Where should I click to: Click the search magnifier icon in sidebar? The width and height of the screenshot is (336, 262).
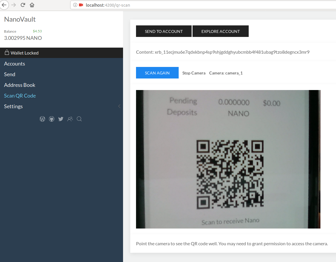pyautogui.click(x=79, y=119)
